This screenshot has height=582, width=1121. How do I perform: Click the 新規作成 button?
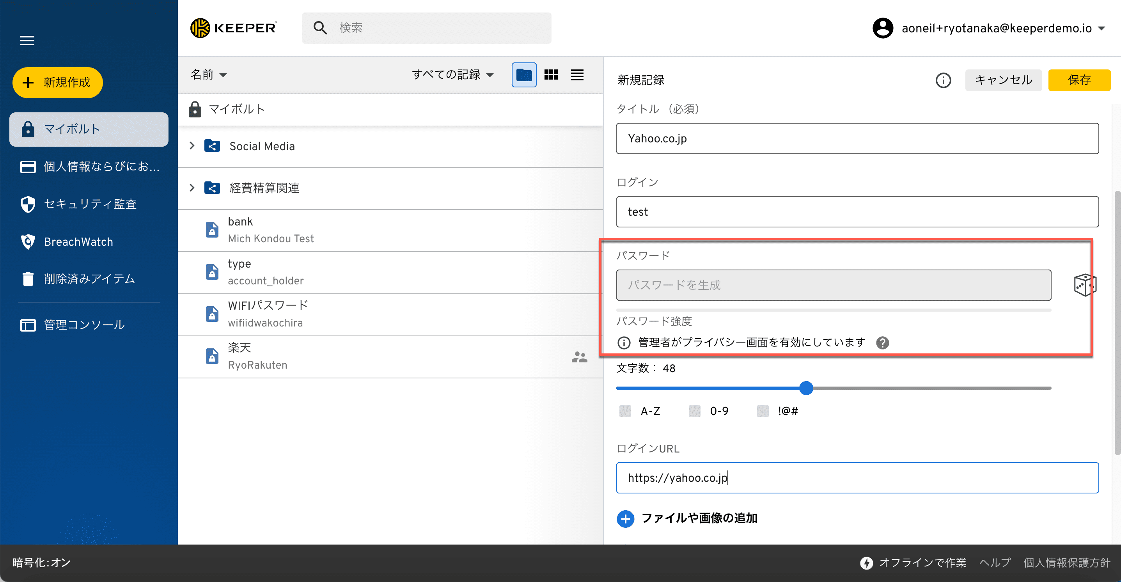click(x=57, y=82)
